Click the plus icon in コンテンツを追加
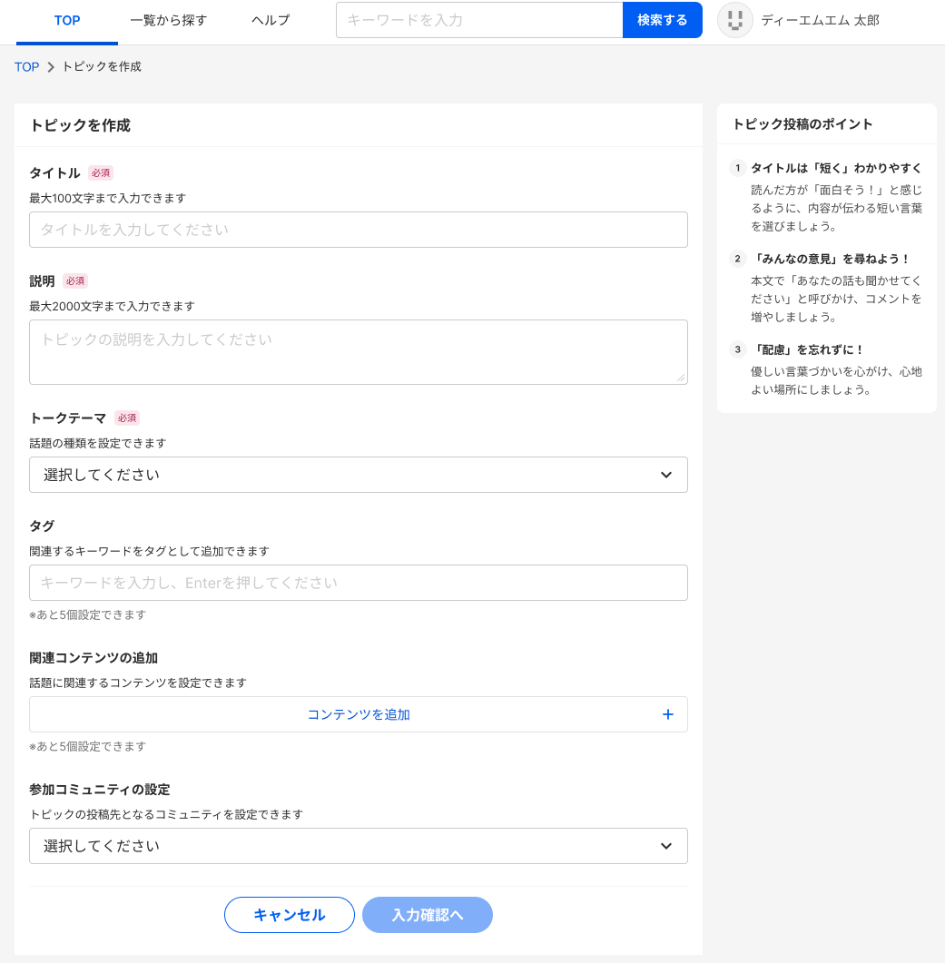Screen dimensions: 945x963 pos(667,714)
